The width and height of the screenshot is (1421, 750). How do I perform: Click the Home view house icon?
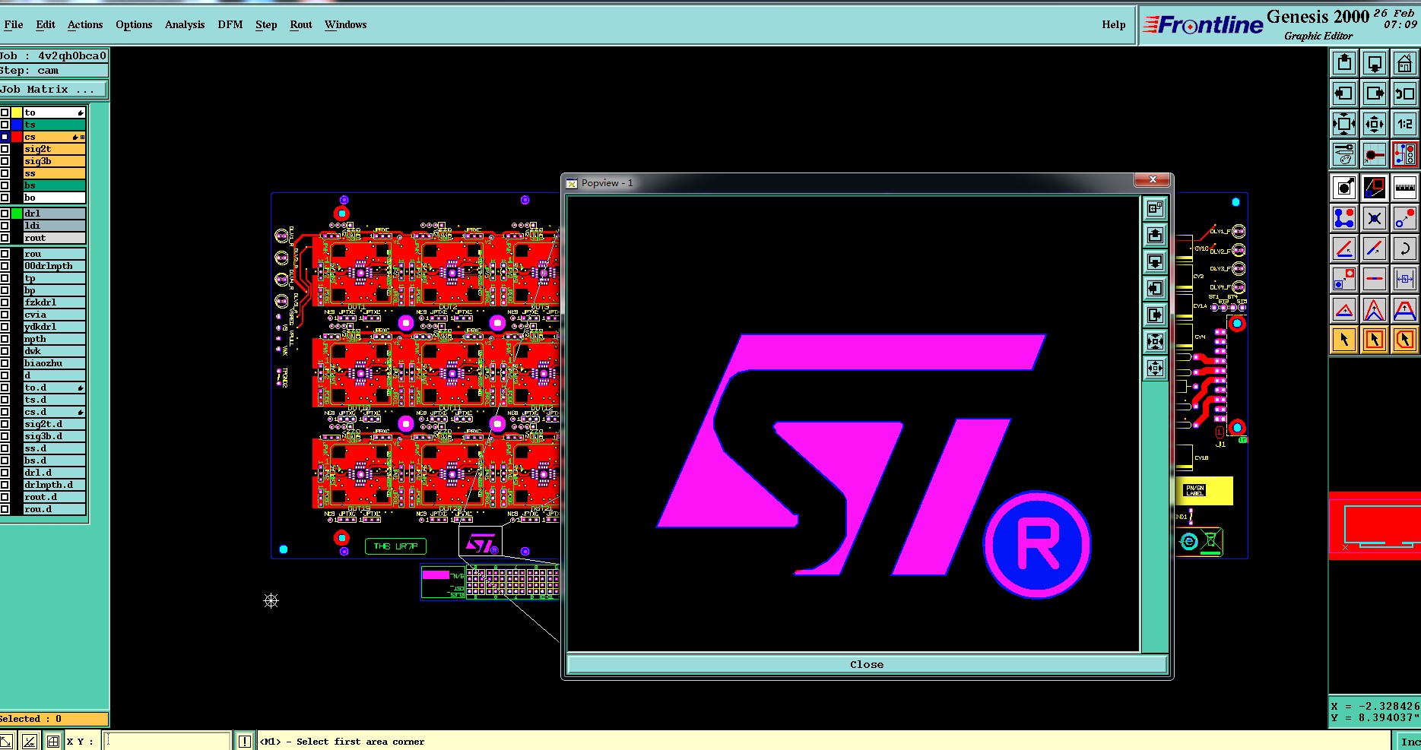click(x=1405, y=63)
